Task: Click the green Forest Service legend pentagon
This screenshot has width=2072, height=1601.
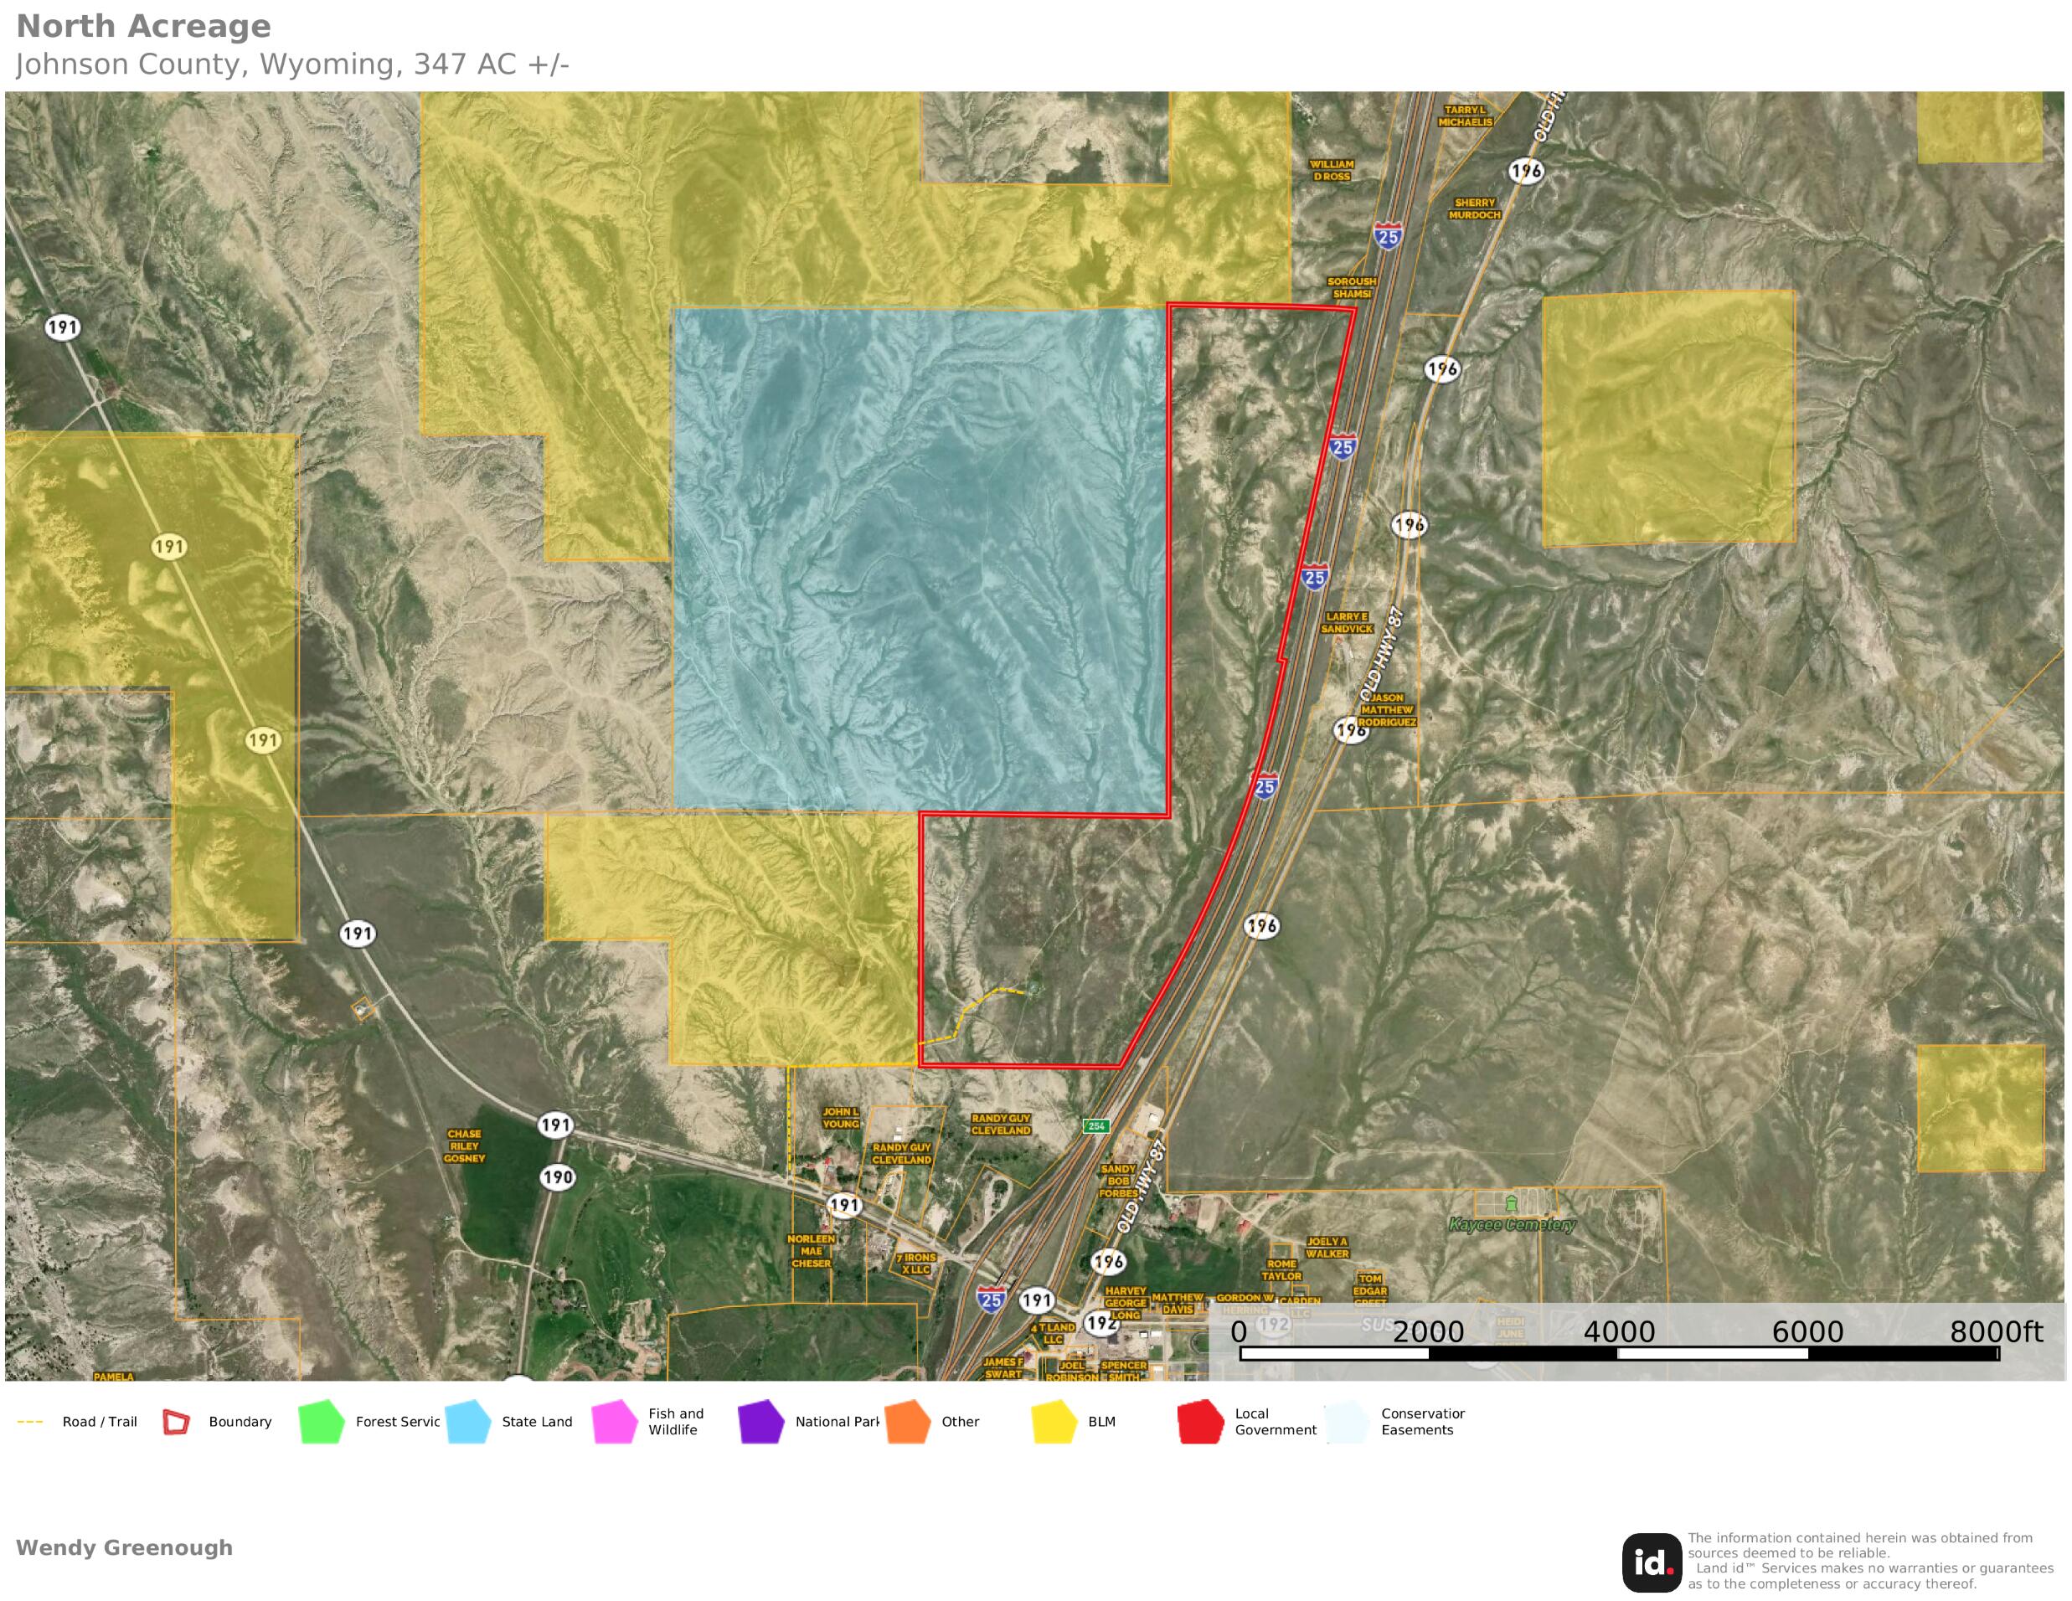Action: click(321, 1422)
